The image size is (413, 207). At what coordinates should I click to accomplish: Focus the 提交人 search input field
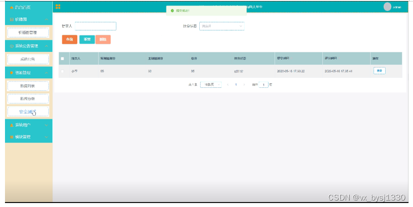click(96, 26)
